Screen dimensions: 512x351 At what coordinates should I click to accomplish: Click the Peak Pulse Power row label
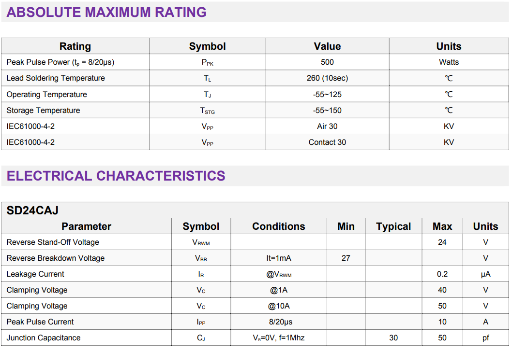pos(60,62)
